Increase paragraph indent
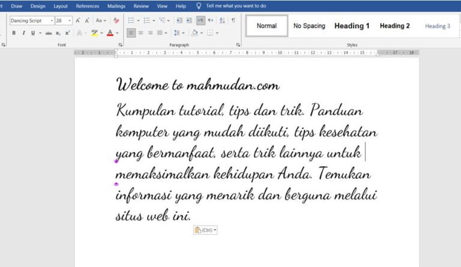The height and width of the screenshot is (267, 461). coord(189,20)
